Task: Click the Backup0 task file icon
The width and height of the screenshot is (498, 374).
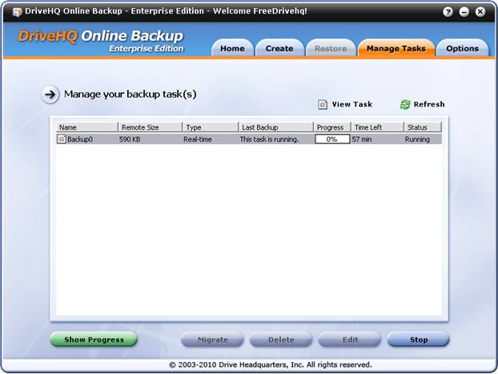Action: point(62,139)
